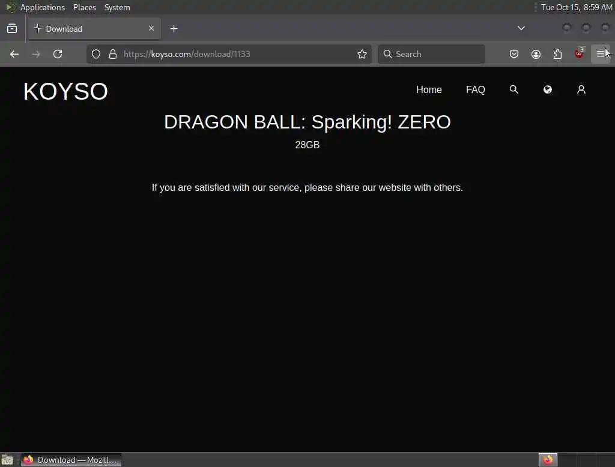This screenshot has height=467, width=615.
Task: Open the Firefox View icon
Action: tap(12, 29)
